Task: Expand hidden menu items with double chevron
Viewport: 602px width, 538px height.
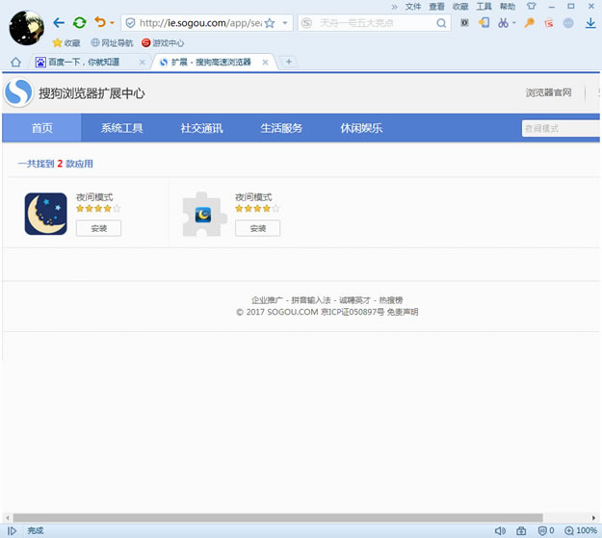Action: pyautogui.click(x=394, y=7)
